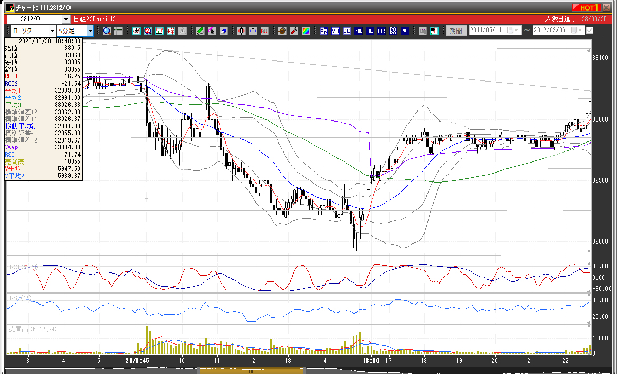Image resolution: width=617 pixels, height=374 pixels.
Task: Click the marker arrow at RCI panel top
Action: tap(589, 263)
